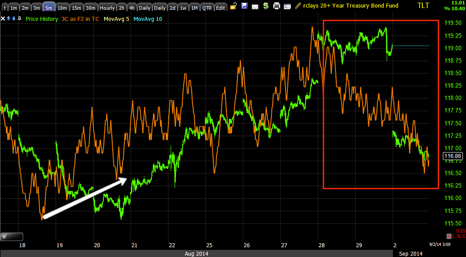Click the '% 10.40' value in corner
Image resolution: width=466 pixels, height=257 pixels.
point(454,8)
